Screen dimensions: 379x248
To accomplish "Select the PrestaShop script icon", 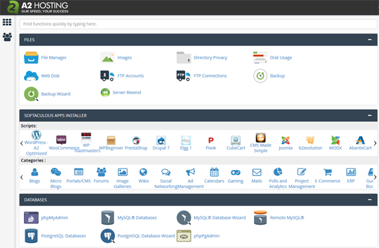I will 136,140.
